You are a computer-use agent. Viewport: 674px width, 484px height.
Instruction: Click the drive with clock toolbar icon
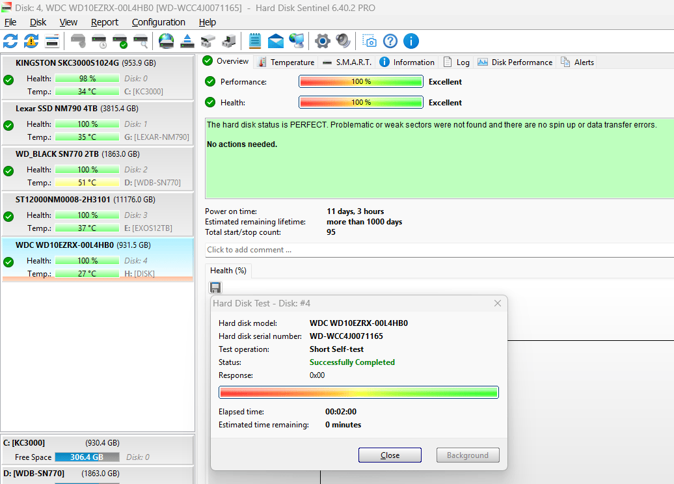coord(99,41)
